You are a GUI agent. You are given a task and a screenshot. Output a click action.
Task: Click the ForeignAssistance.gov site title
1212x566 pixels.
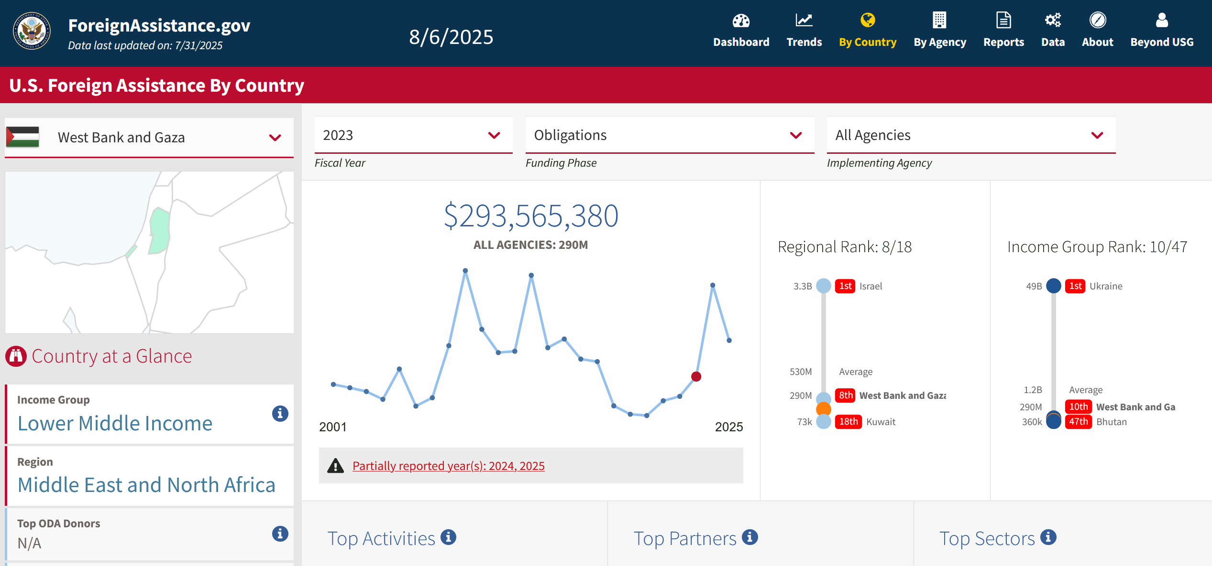(159, 25)
